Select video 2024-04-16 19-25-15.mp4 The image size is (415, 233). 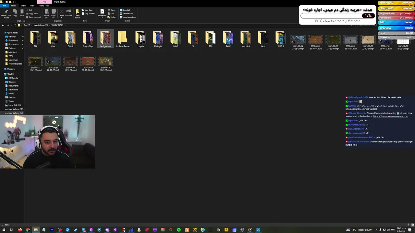click(x=105, y=64)
